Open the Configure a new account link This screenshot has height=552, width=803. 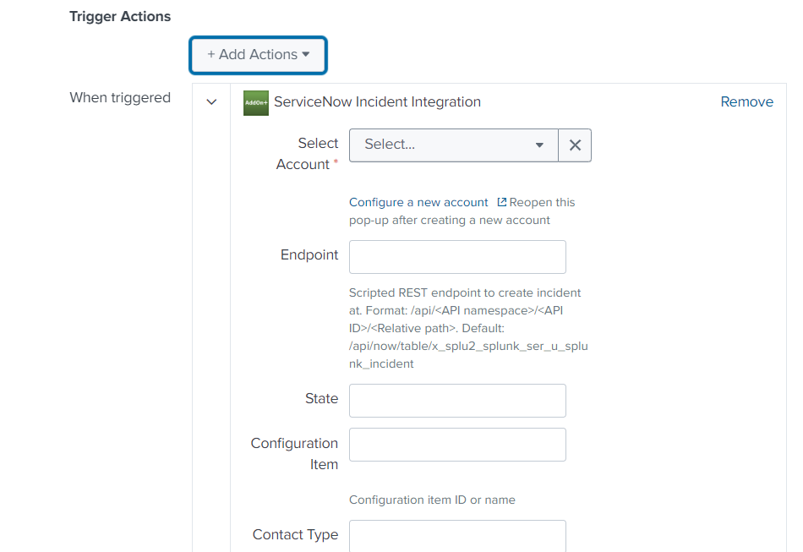pos(418,203)
